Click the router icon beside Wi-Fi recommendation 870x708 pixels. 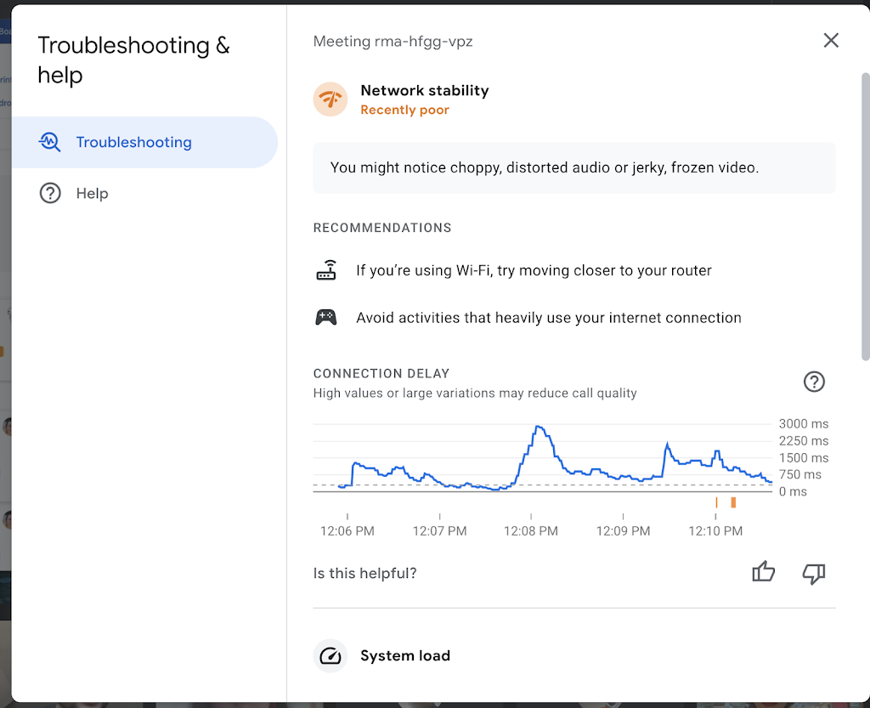326,271
